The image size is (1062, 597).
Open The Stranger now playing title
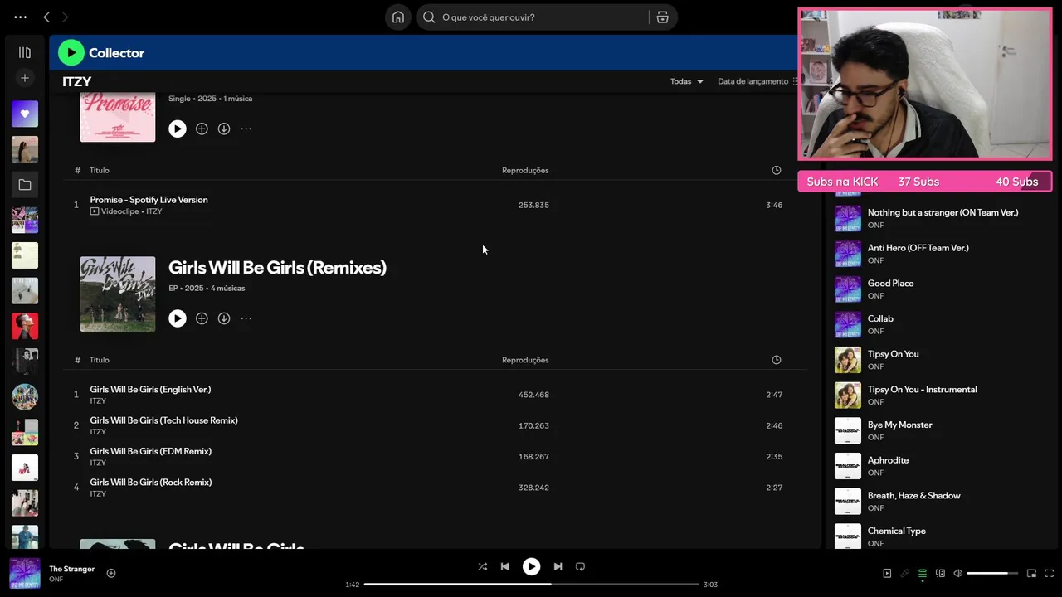tap(71, 569)
